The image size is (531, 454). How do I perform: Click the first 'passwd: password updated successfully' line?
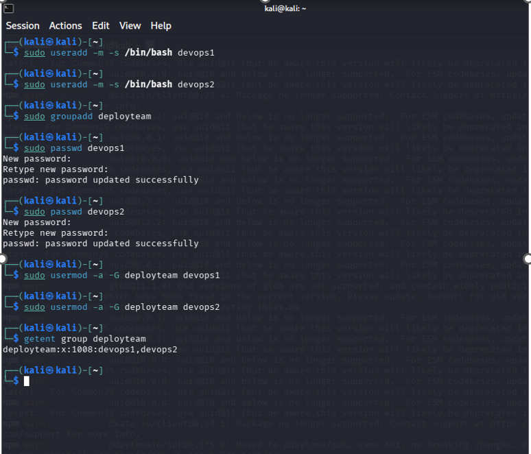point(101,180)
